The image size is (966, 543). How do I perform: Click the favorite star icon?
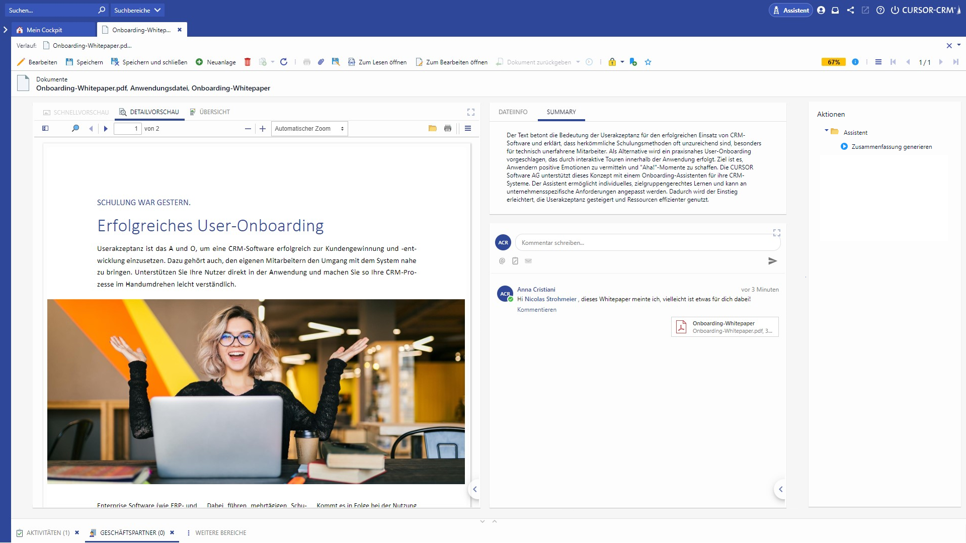[x=648, y=62]
